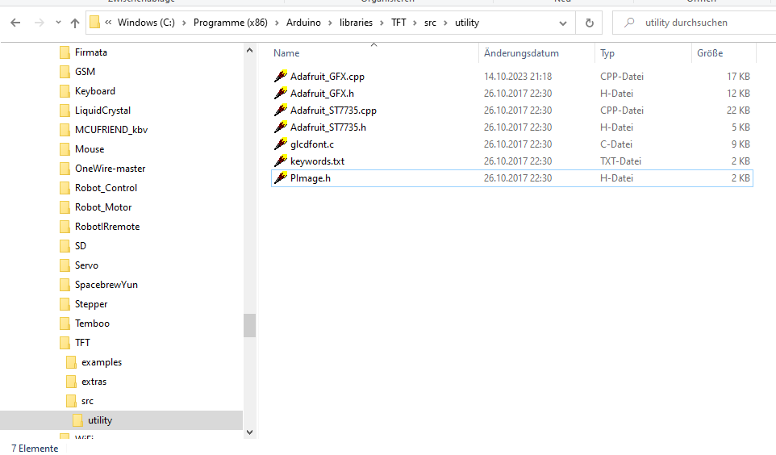Expand chevron after Windows (C:) breadcrumb
Image resolution: width=776 pixels, height=455 pixels.
[x=184, y=23]
